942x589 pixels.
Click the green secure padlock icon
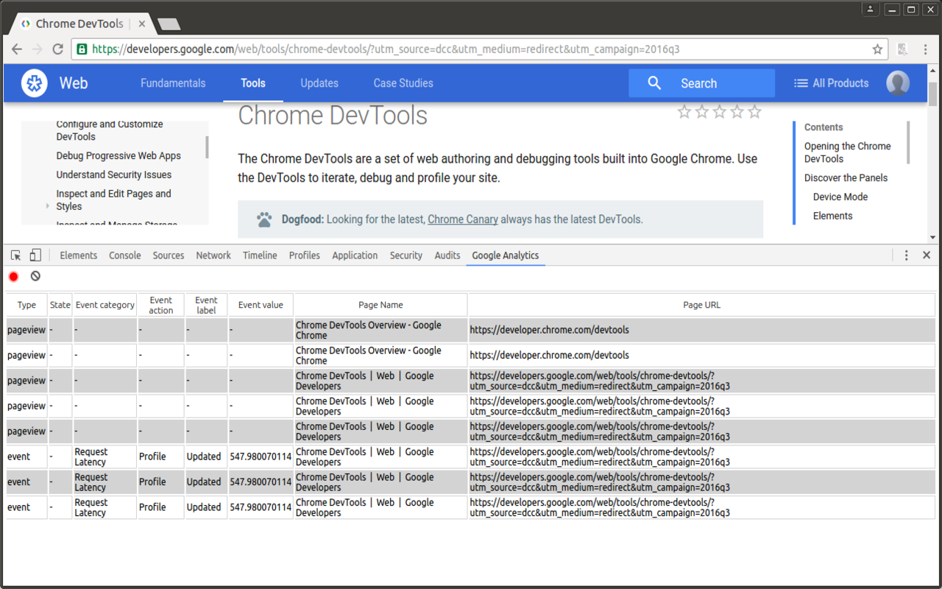(x=82, y=49)
